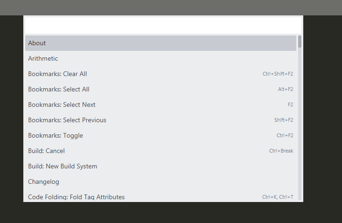Click the Alt+F2 shortcut hint
The height and width of the screenshot is (223, 342).
coord(286,89)
